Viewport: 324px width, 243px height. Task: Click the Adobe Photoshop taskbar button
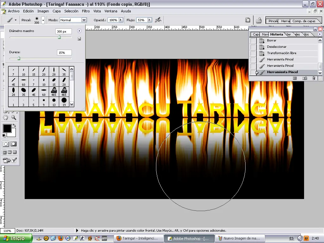[x=190, y=238]
